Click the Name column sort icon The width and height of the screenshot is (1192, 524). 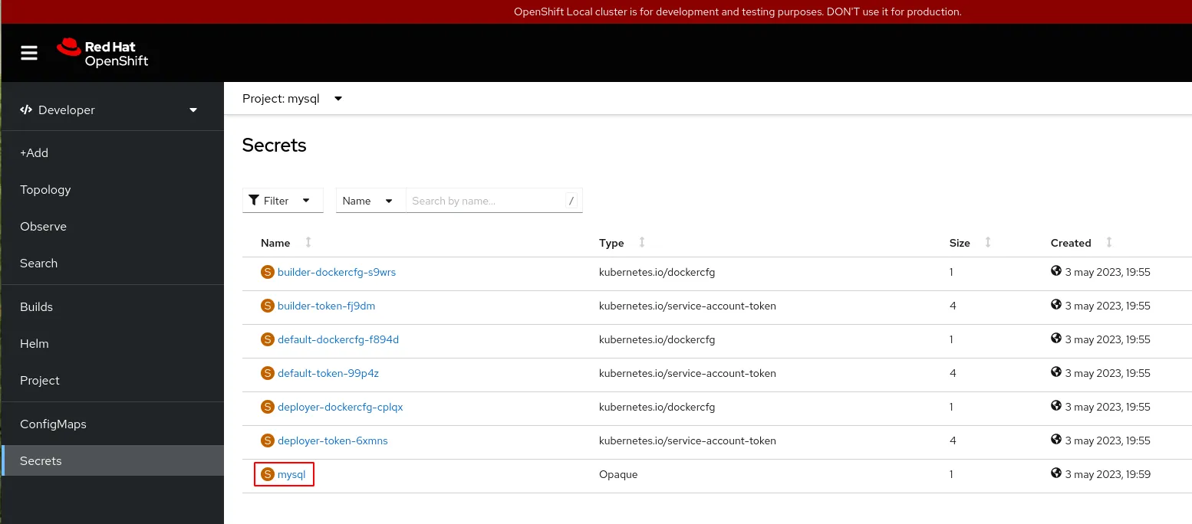[308, 242]
